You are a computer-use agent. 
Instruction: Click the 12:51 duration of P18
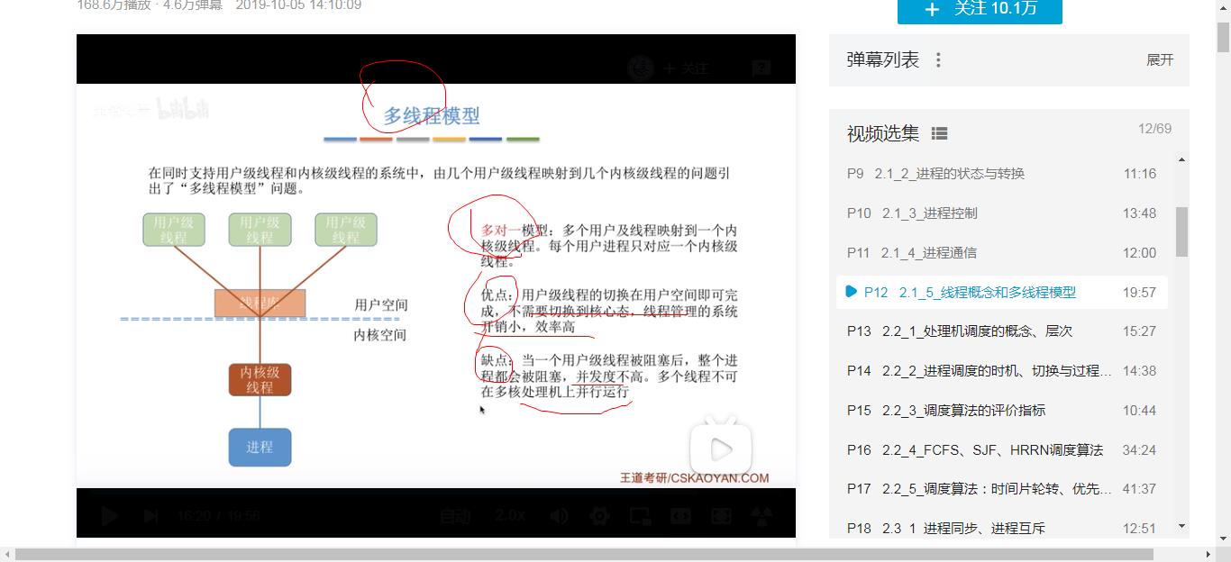point(1140,529)
